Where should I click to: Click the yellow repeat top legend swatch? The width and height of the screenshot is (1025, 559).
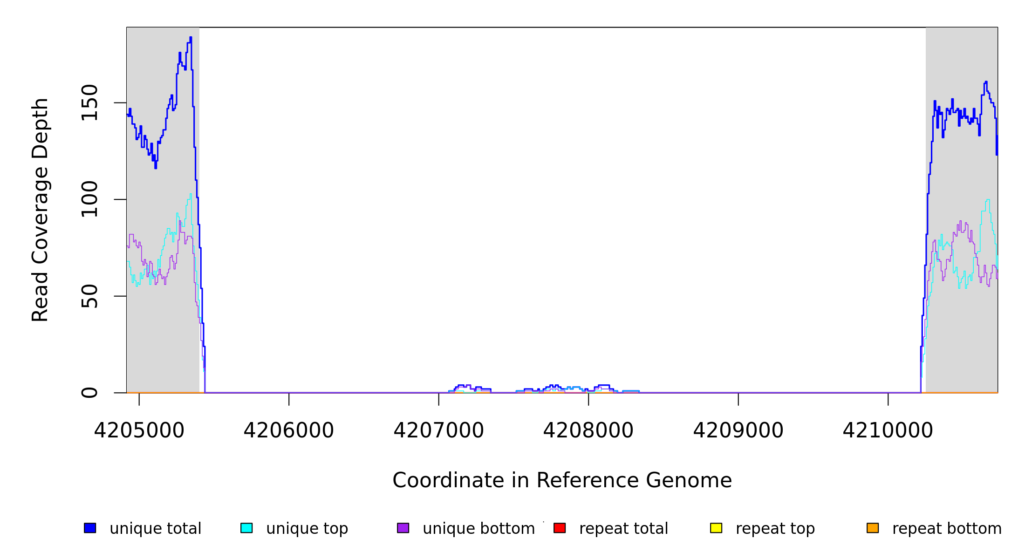tap(716, 528)
